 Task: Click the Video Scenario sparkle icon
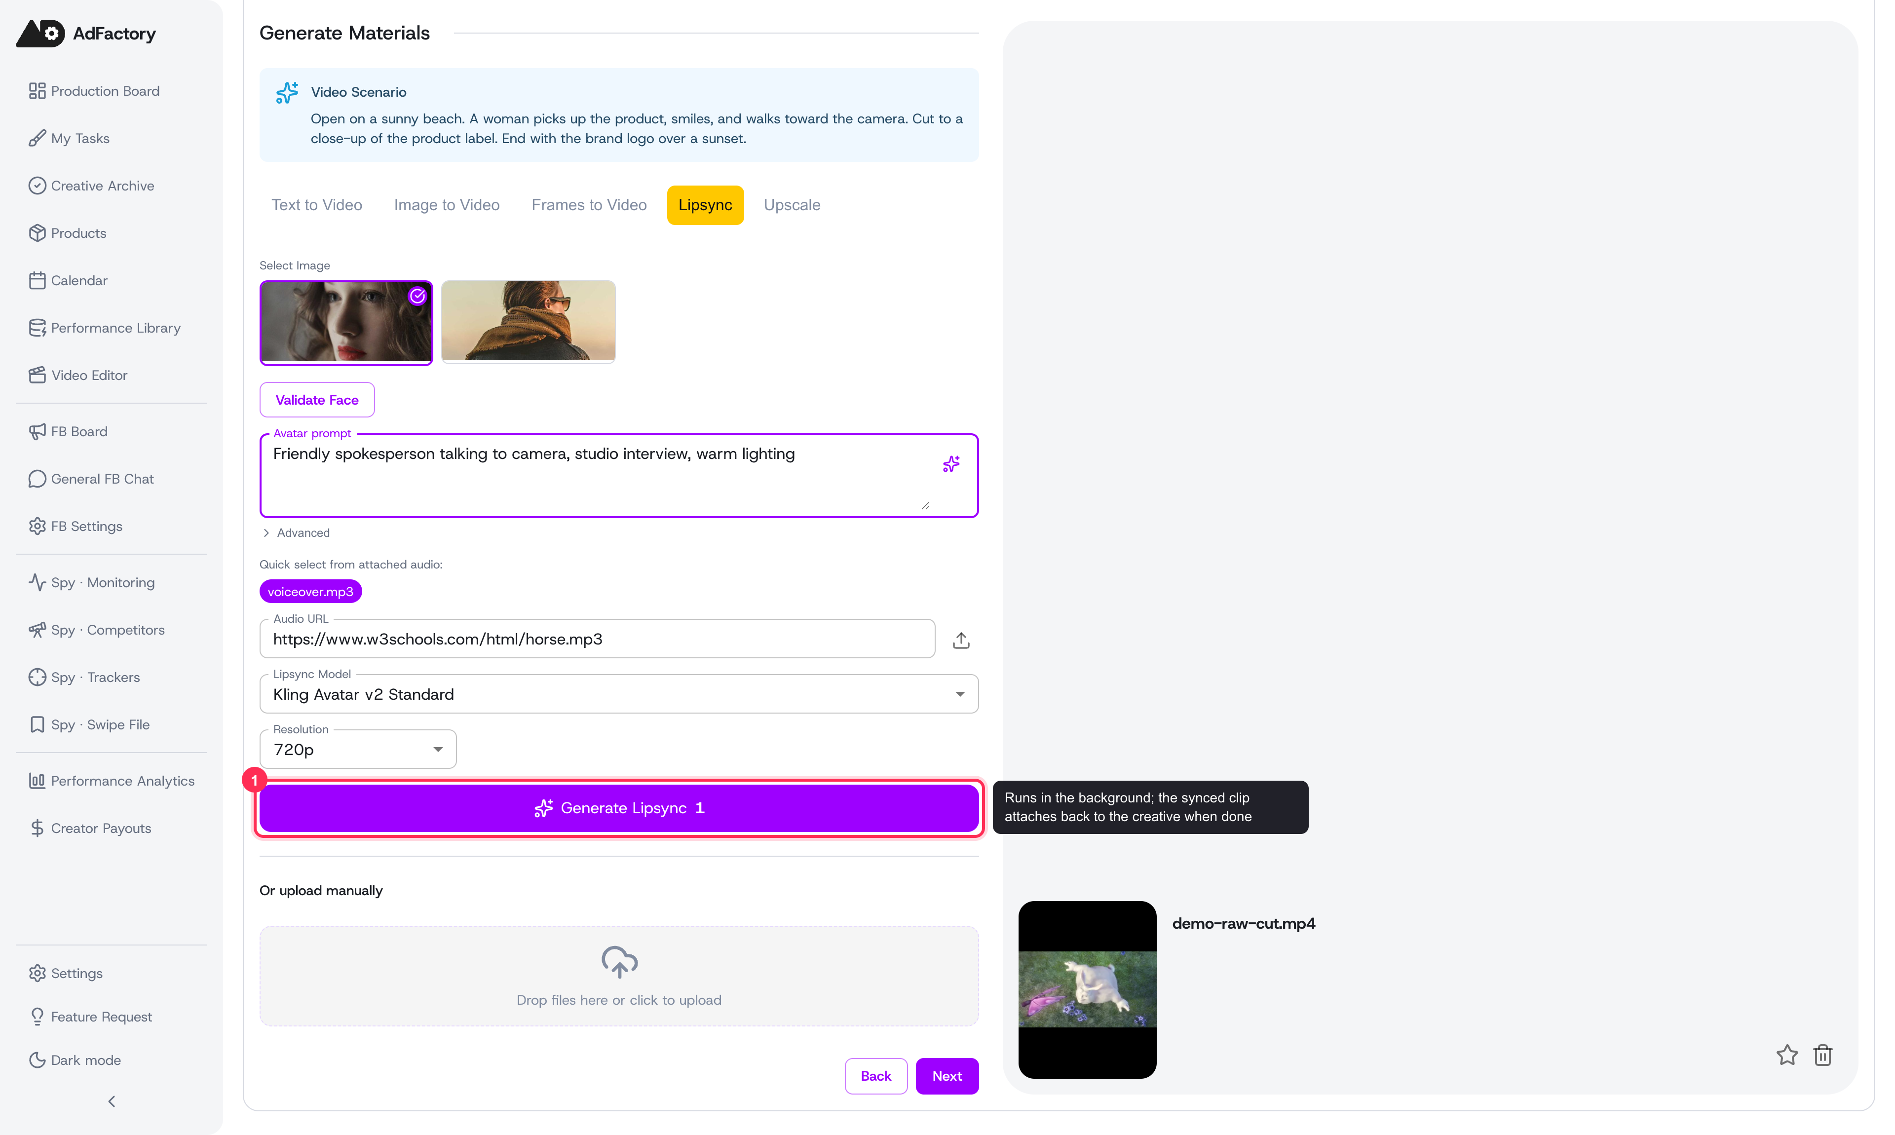[287, 93]
